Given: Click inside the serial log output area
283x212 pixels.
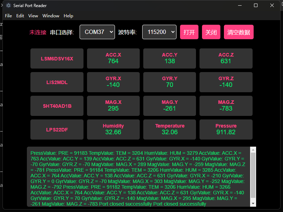Looking at the screenshot, I should pyautogui.click(x=138, y=177).
